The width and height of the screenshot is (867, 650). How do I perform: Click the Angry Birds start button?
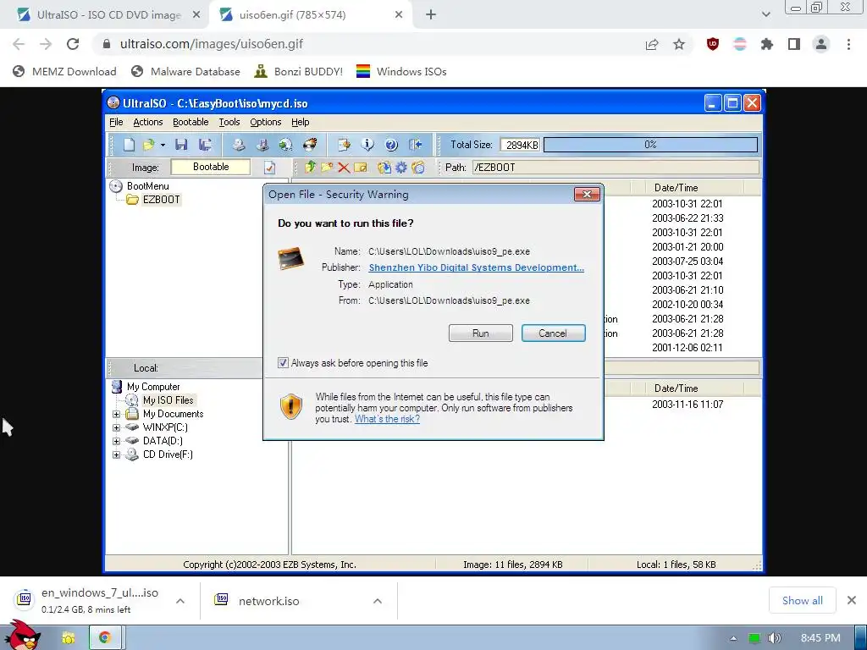click(22, 636)
